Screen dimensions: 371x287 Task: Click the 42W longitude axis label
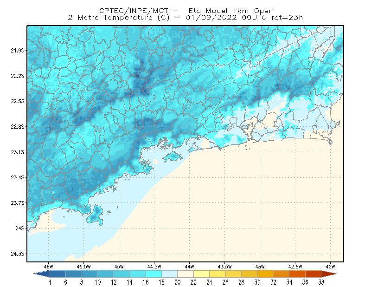(330, 267)
